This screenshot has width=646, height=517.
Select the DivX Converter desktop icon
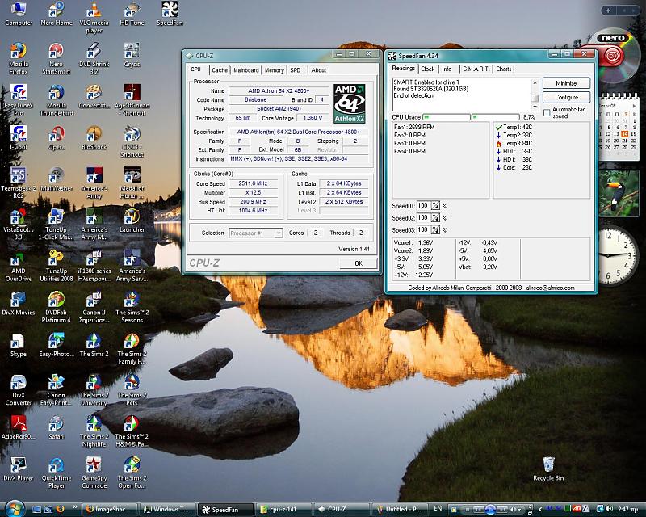click(19, 390)
